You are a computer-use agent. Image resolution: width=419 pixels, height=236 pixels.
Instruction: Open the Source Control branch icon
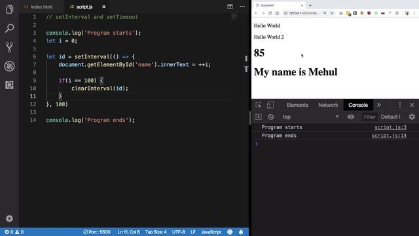(x=9, y=47)
